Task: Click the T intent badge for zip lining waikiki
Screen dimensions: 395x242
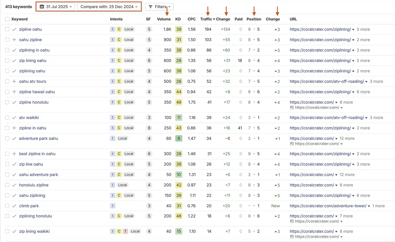Action: 125,231
